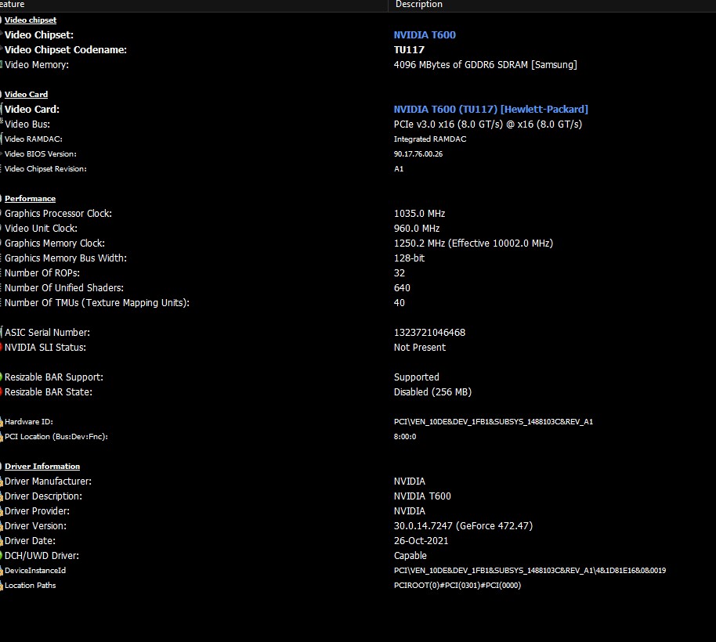This screenshot has width=716, height=642.
Task: Select the Video Bus: row label
Action: [27, 124]
